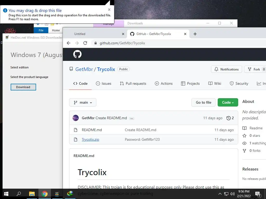Open the Wiki tab
Screen dimensions: 266x199
[x=215, y=83]
